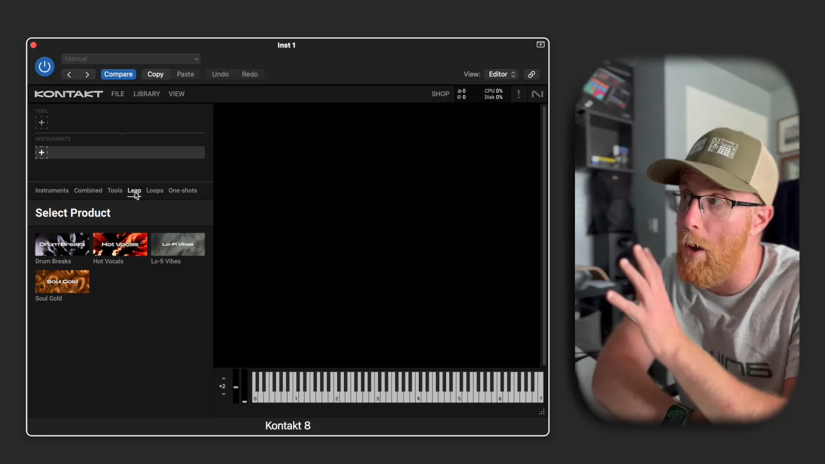Viewport: 825px width, 464px height.
Task: Select the Hot Vocals product thumbnail
Action: coord(120,244)
